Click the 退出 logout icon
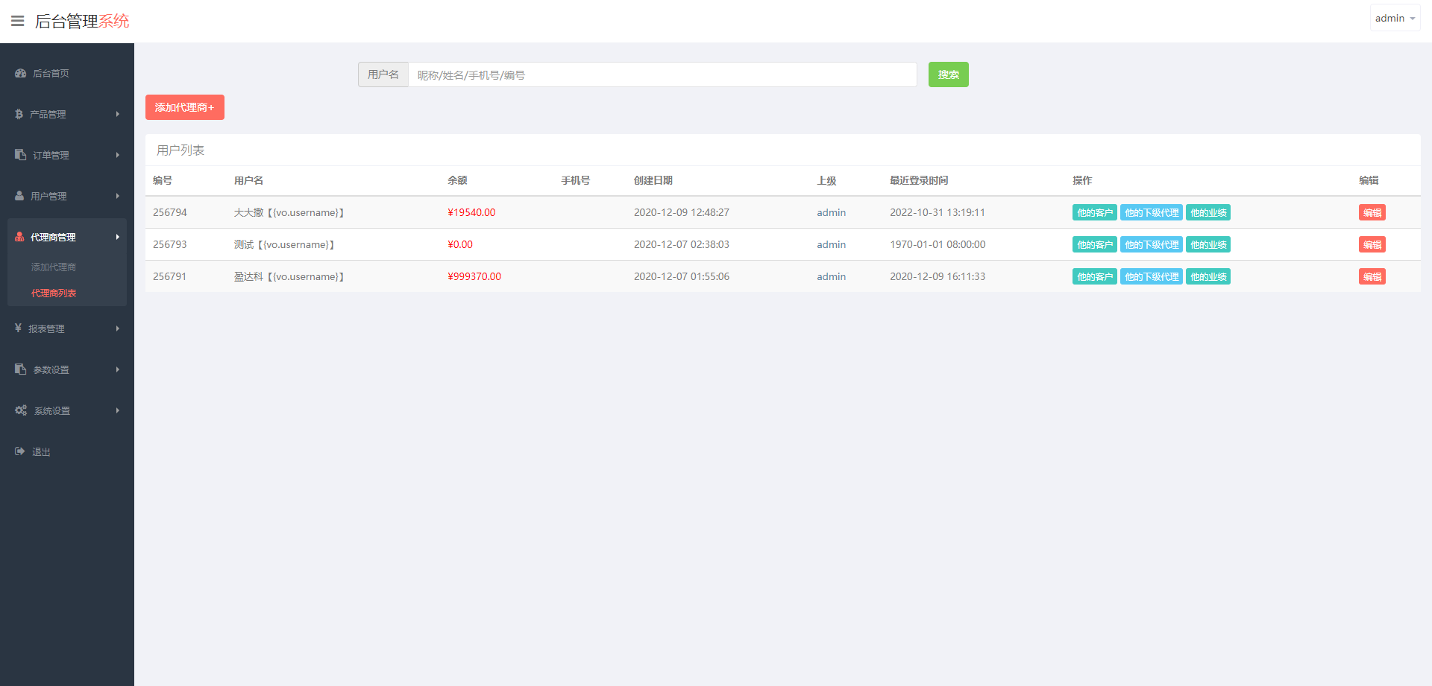1432x686 pixels. point(19,451)
